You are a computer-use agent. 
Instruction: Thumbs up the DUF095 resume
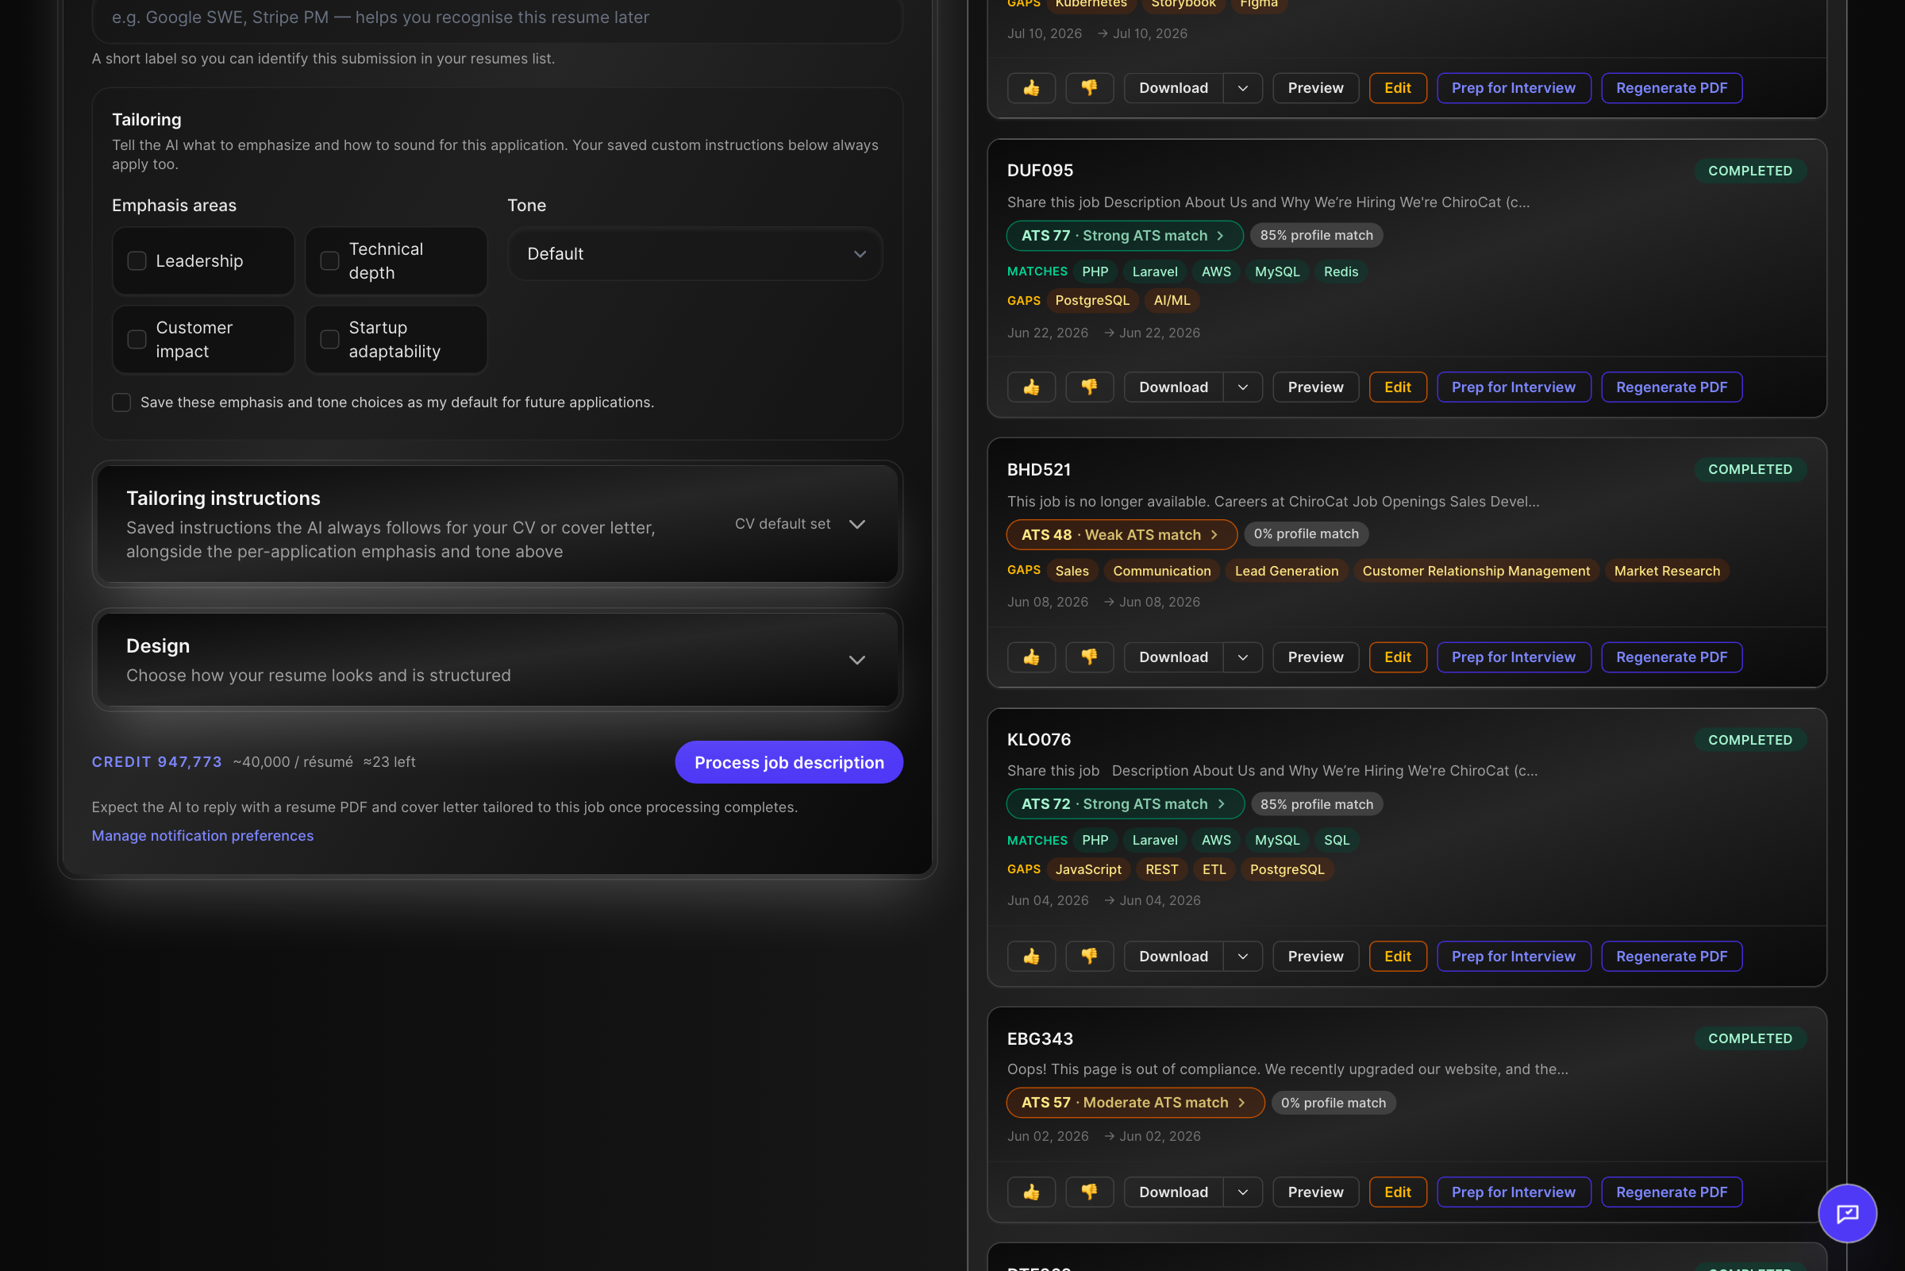[x=1031, y=387]
